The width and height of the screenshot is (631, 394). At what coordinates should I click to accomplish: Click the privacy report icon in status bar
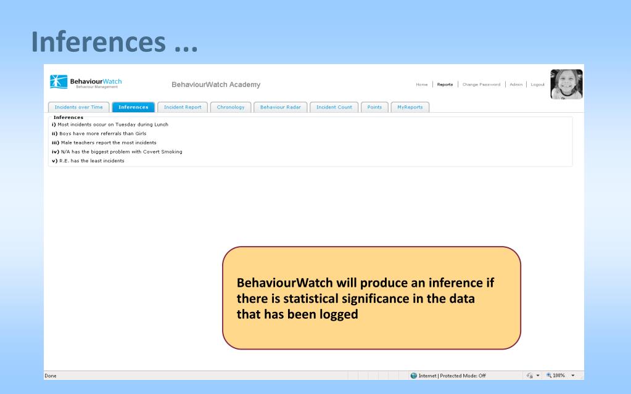(x=530, y=376)
